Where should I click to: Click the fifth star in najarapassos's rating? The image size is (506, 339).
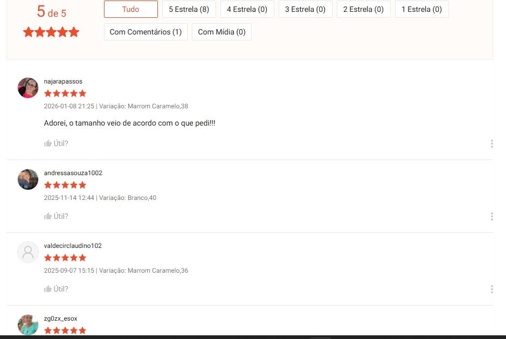click(82, 93)
